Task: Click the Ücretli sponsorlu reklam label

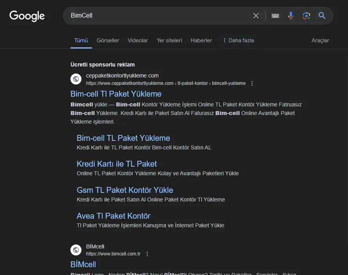Action: (x=103, y=65)
